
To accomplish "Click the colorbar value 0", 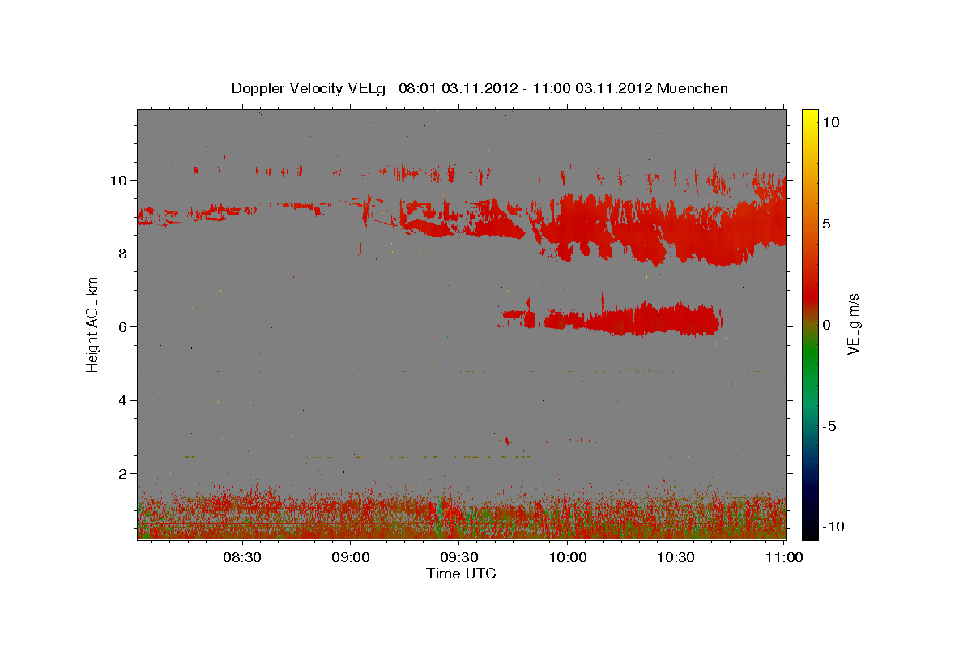I will (x=827, y=325).
